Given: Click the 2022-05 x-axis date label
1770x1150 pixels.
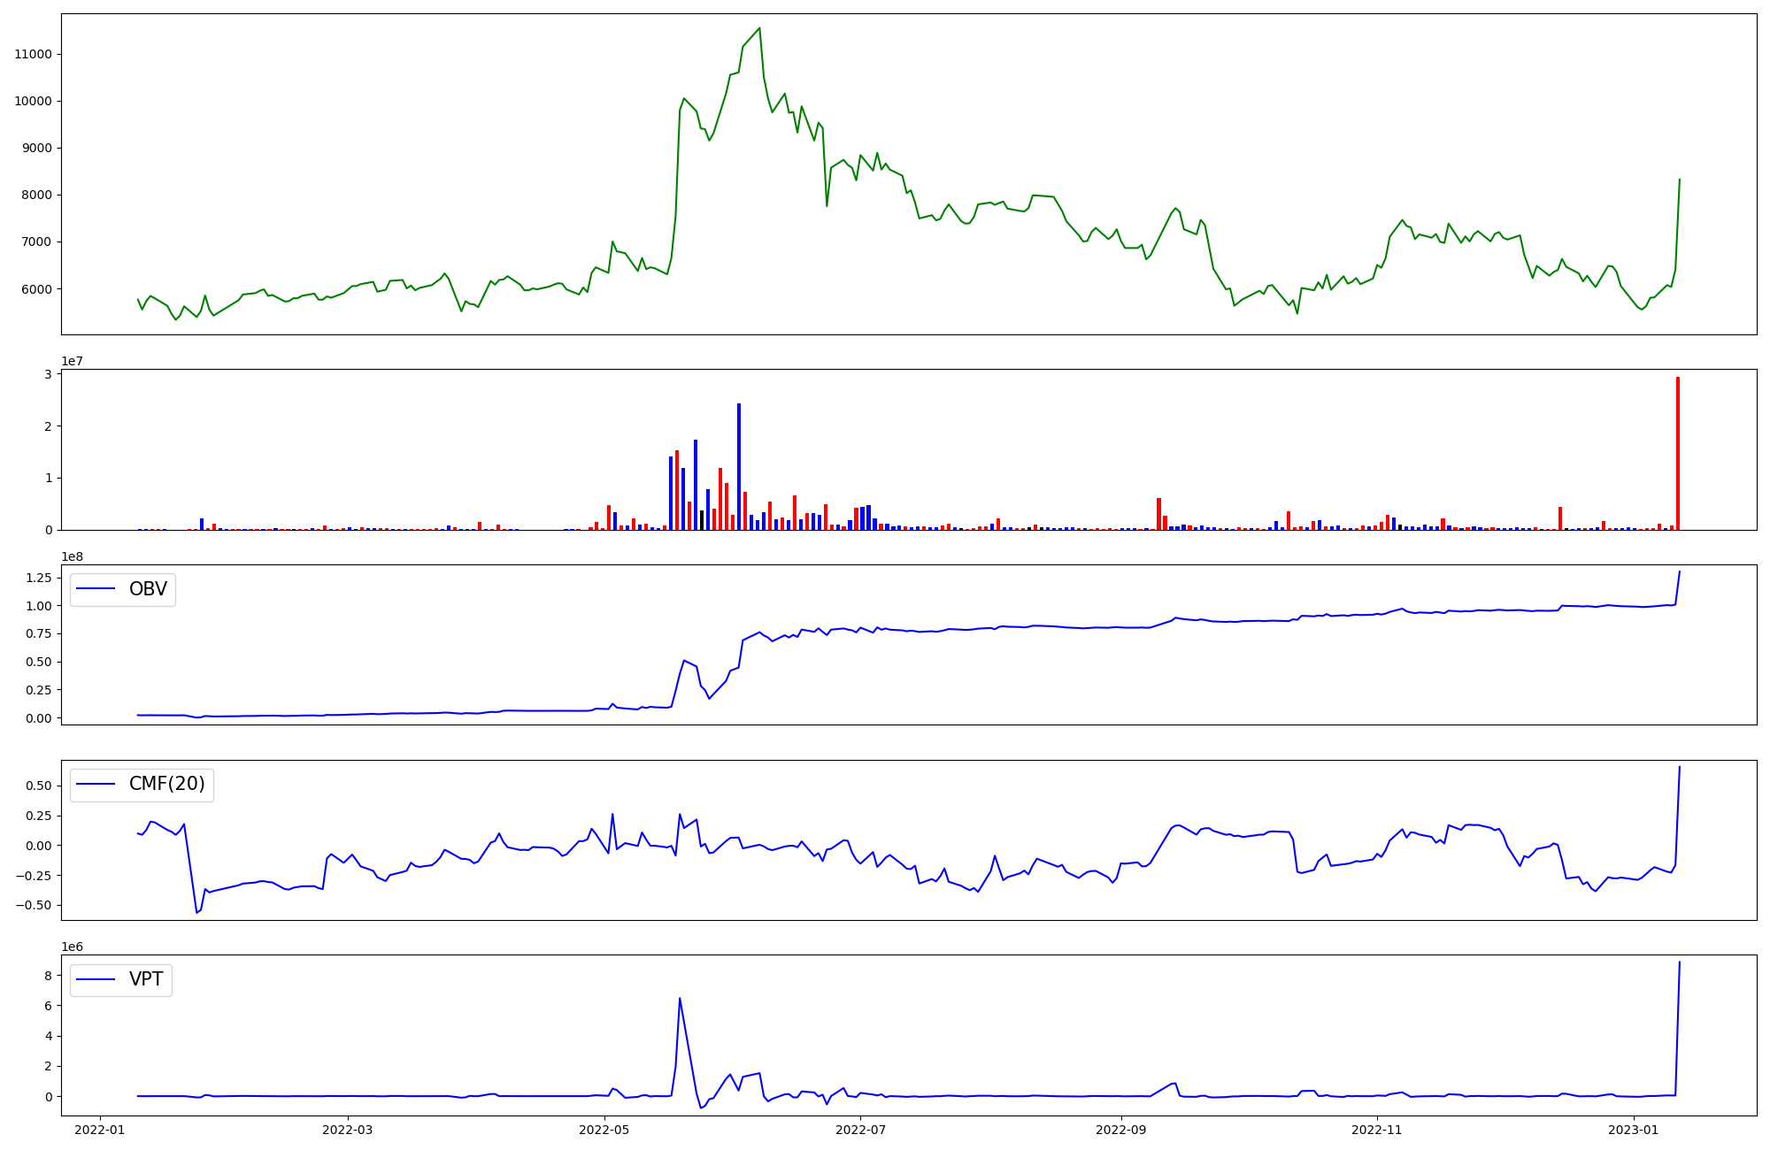Looking at the screenshot, I should (x=605, y=1130).
